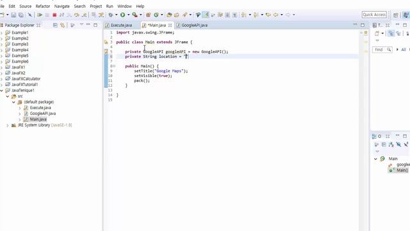Collapse the JavaTenique1 project node
The width and height of the screenshot is (410, 231).
2,90
